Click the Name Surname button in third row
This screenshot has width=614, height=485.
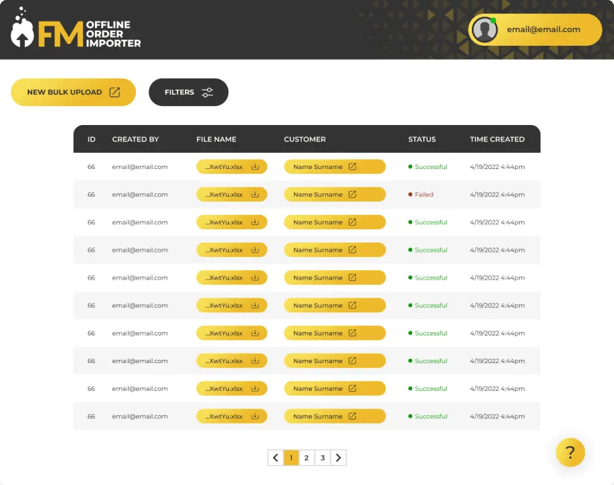[x=318, y=222]
